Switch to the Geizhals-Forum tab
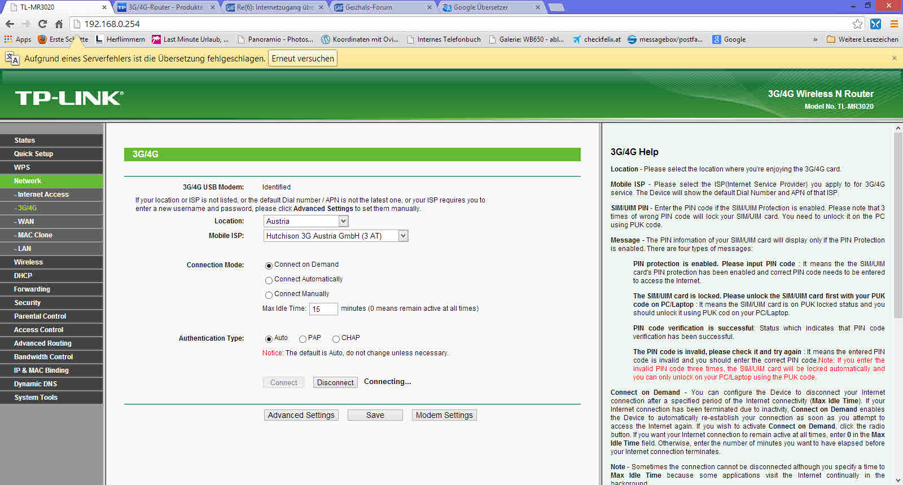 (383, 7)
